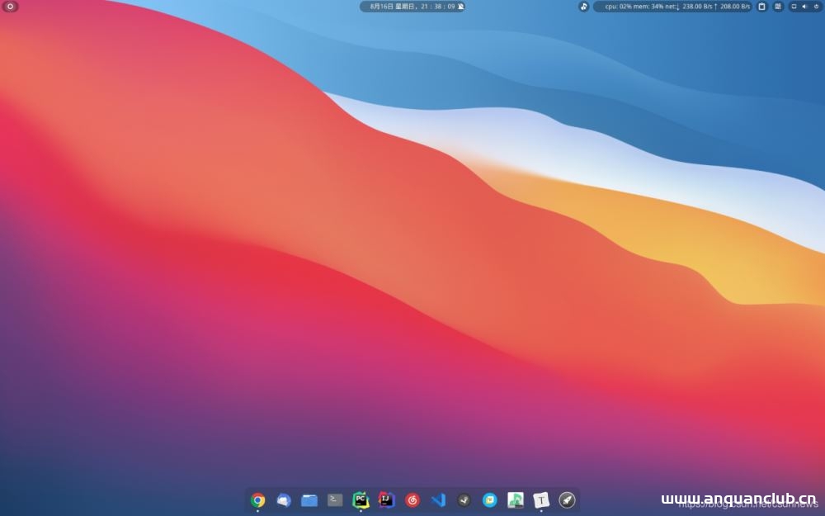This screenshot has height=516, width=825.
Task: Open IntelliJ IDEA from the dock
Action: click(x=386, y=499)
